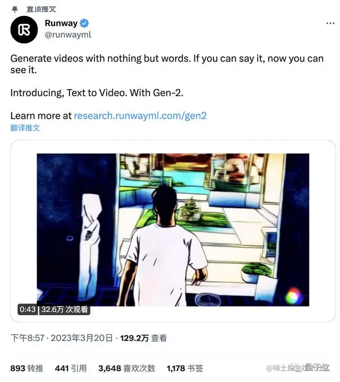The image size is (340, 382).
Task: Click the blue verified badge
Action: [84, 23]
